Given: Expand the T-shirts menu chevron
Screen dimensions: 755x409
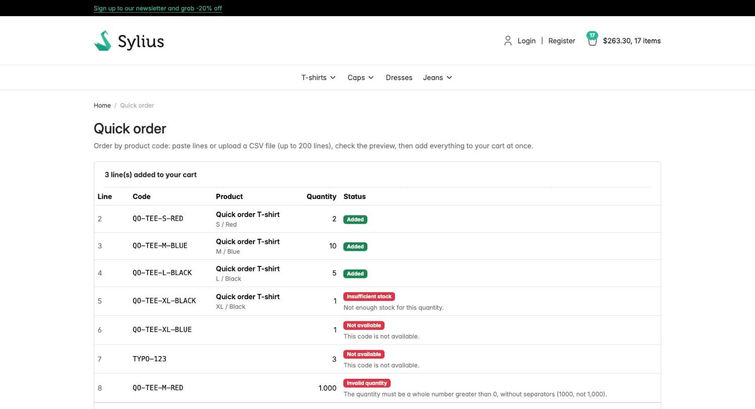Looking at the screenshot, I should tap(333, 78).
